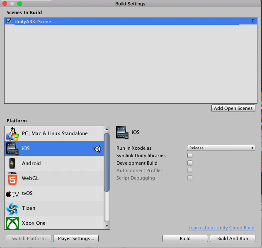Select the Tizen platform label
262x248 pixels.
(x=29, y=208)
